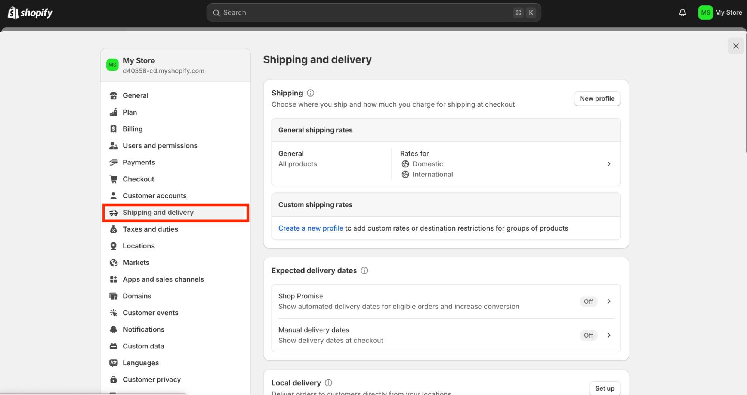
Task: Select Markets in the settings sidebar
Action: click(x=136, y=262)
